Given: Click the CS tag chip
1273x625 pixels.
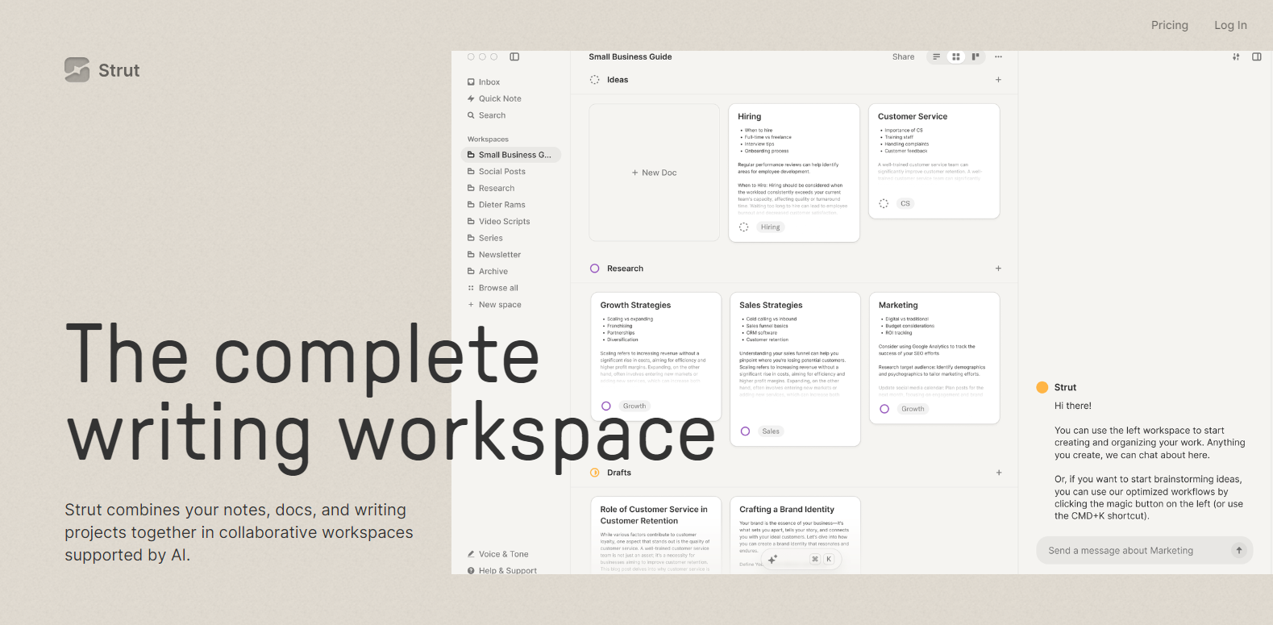Looking at the screenshot, I should click(905, 203).
